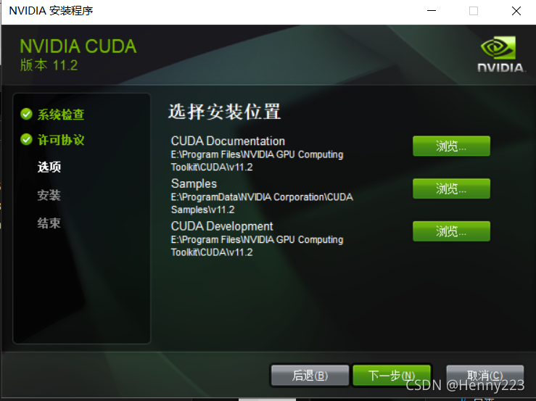The image size is (536, 401).
Task: Cancel installation with the 取消(C) button
Action: coord(485,376)
